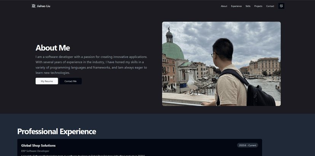Click the 2020.6 - Current date badge

pos(247,145)
